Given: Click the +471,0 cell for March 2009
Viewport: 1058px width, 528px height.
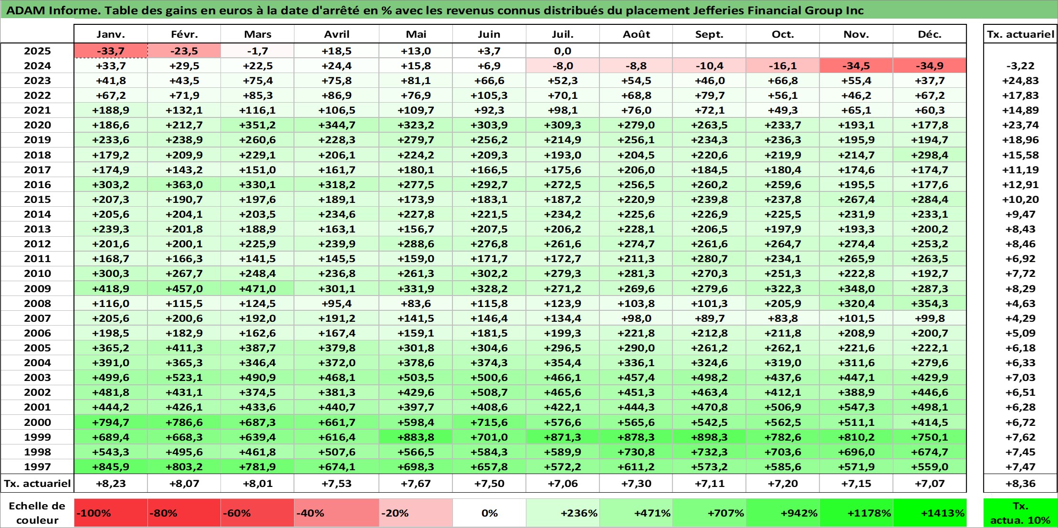Looking at the screenshot, I should [x=257, y=288].
